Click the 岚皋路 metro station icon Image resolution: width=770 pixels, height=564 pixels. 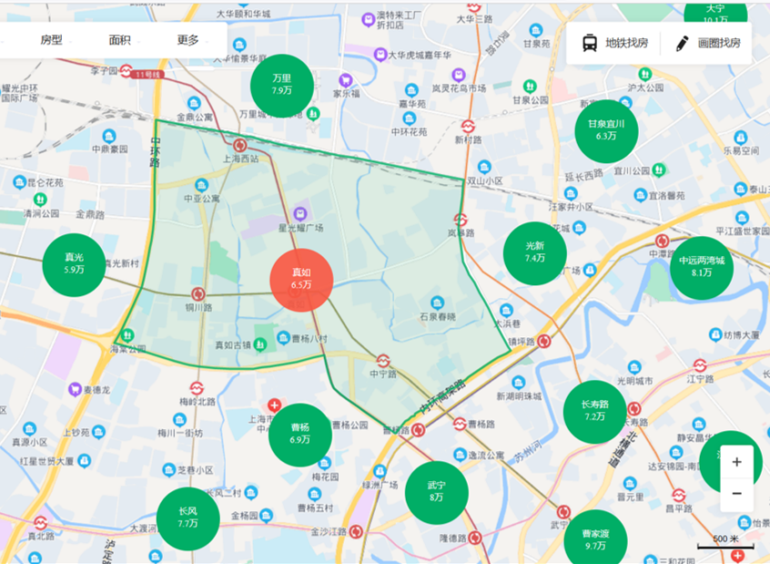coord(461,220)
